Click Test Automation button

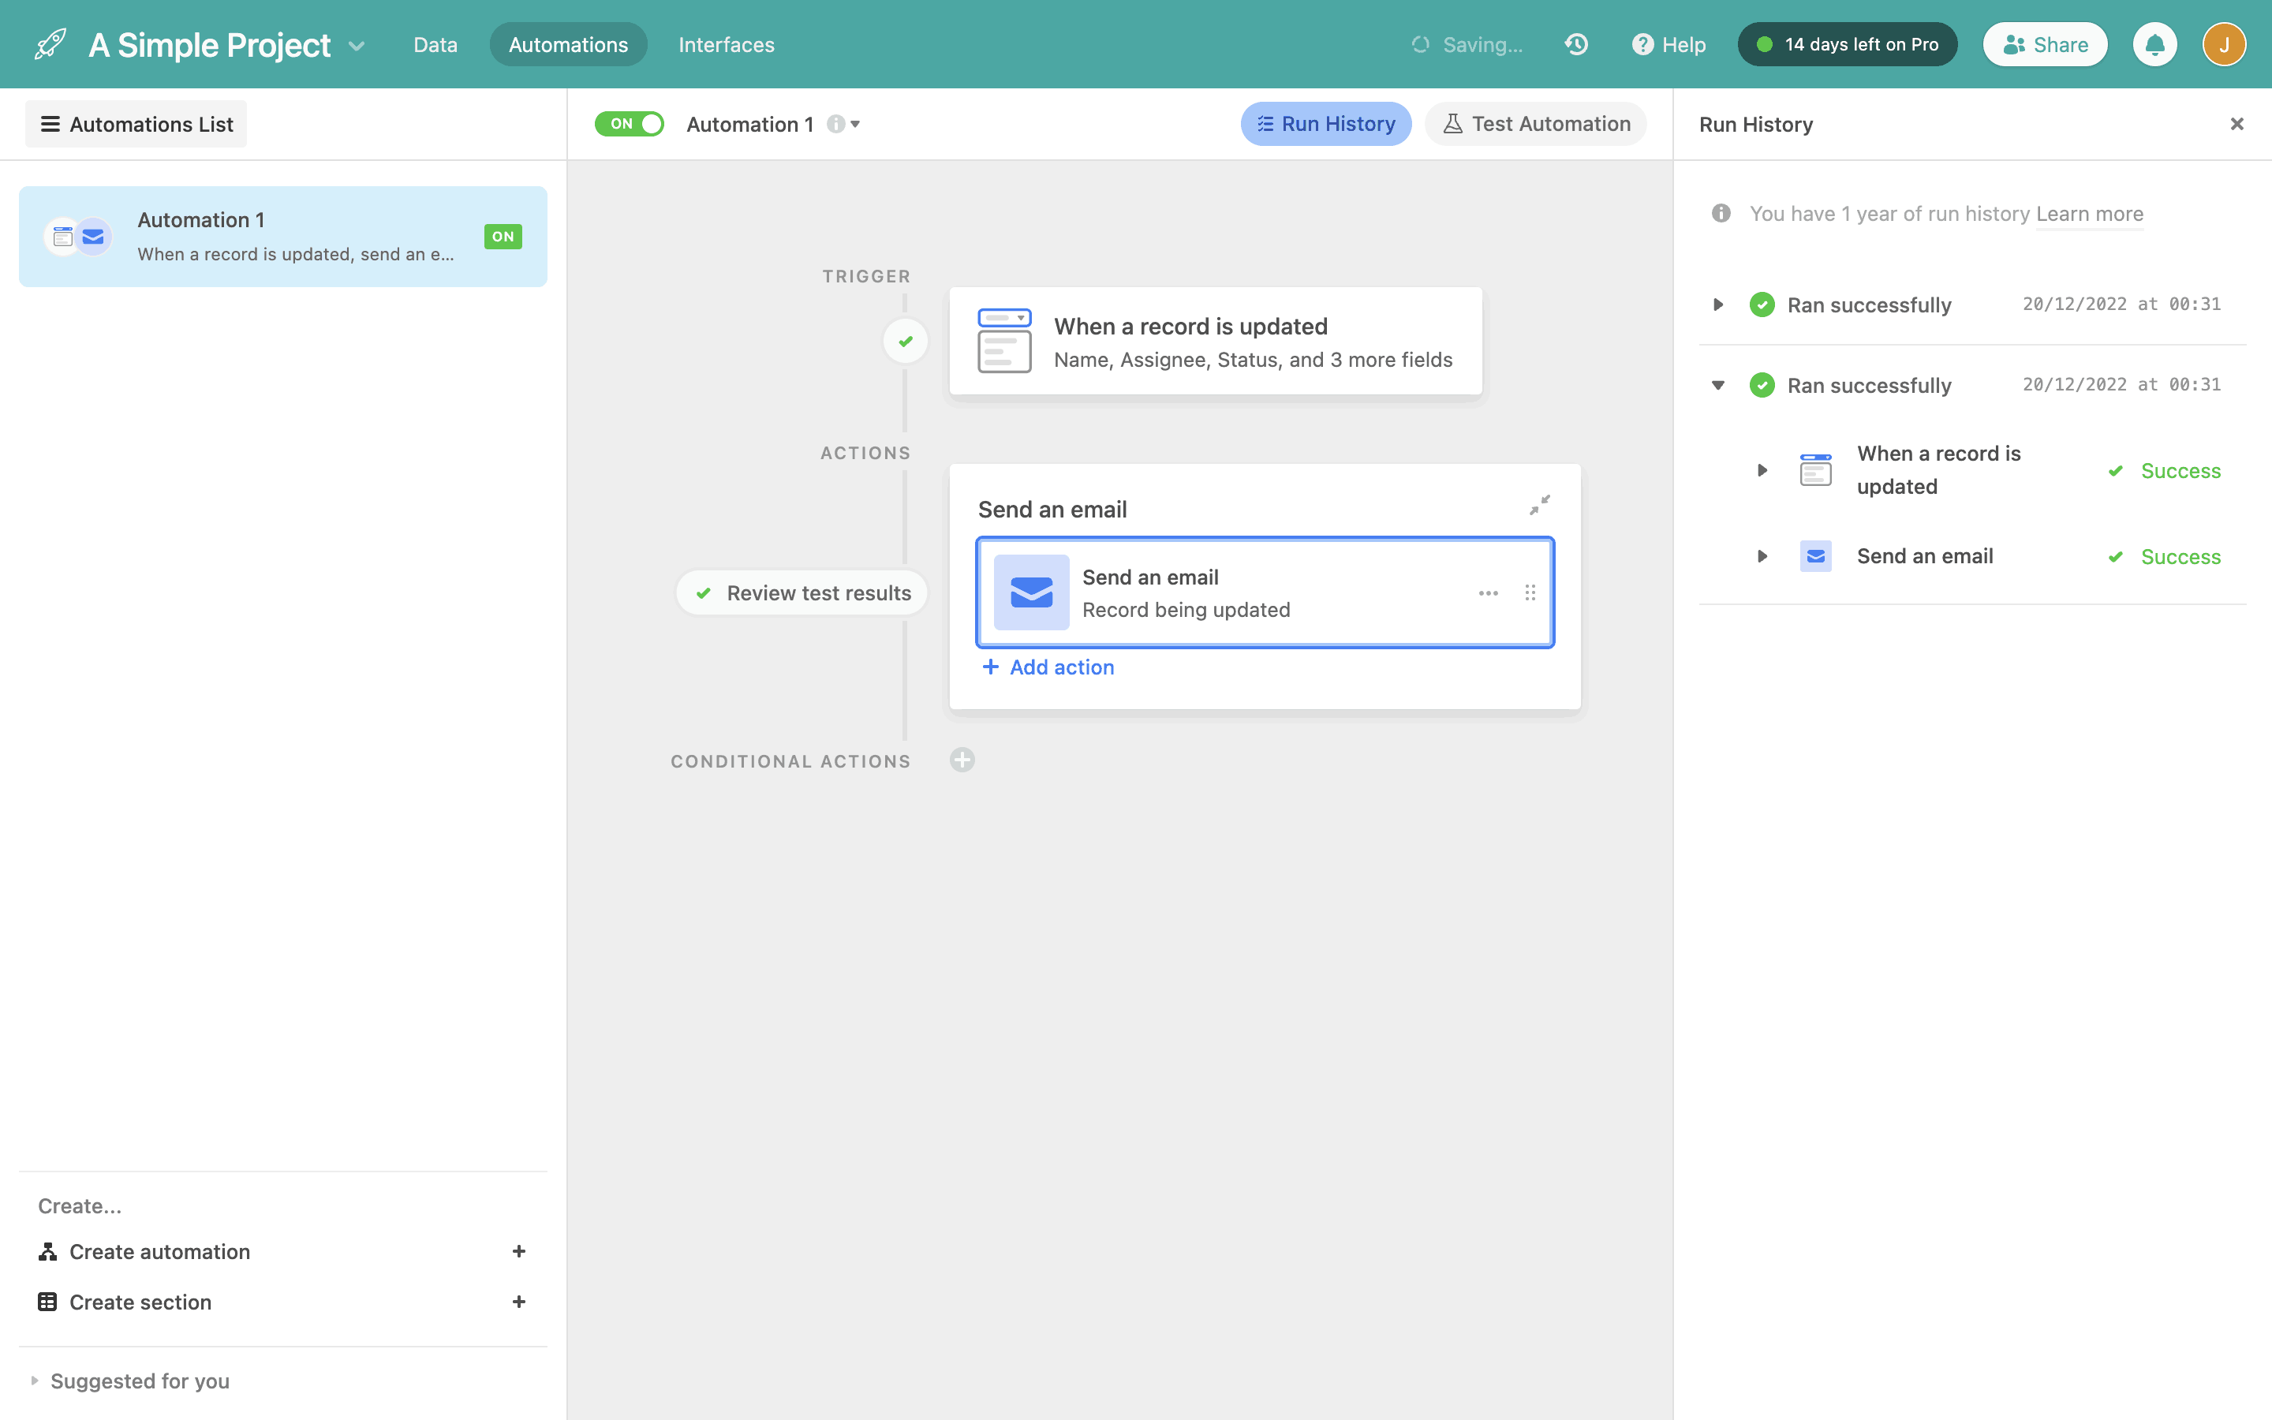[x=1536, y=124]
